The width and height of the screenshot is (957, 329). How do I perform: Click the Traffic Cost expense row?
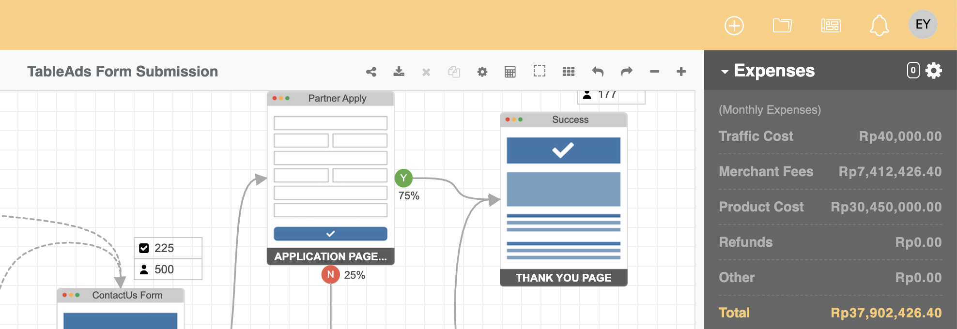tap(830, 136)
